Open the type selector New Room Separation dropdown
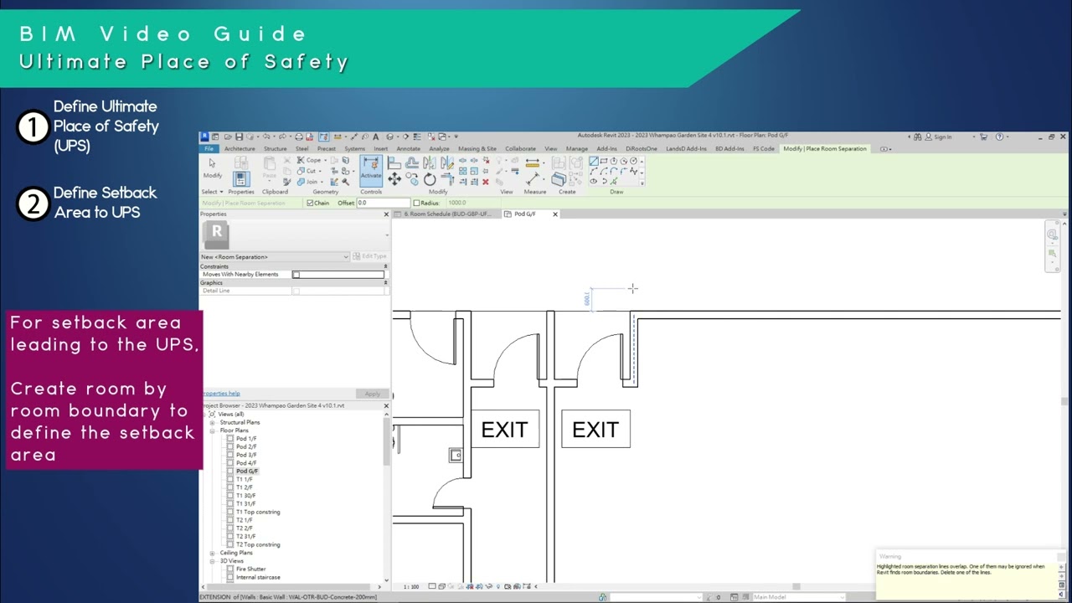 [275, 256]
